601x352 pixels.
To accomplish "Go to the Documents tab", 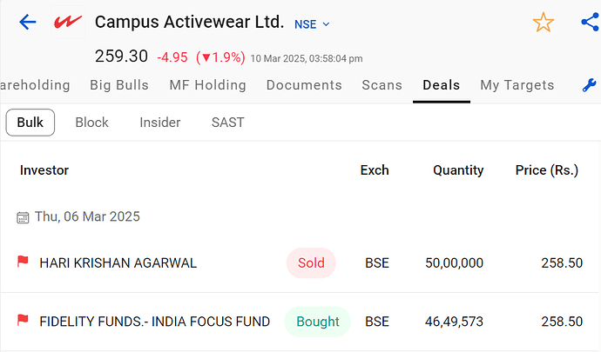I will tap(304, 85).
